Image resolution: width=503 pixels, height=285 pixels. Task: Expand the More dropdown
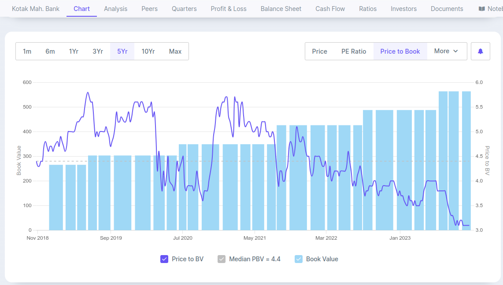click(446, 51)
